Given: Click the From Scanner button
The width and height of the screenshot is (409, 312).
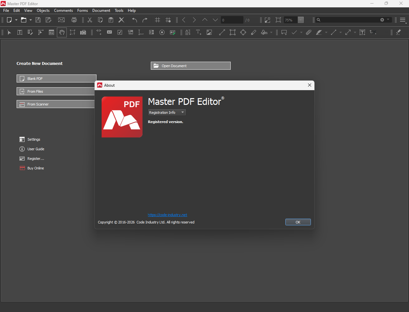Looking at the screenshot, I should click(x=56, y=104).
